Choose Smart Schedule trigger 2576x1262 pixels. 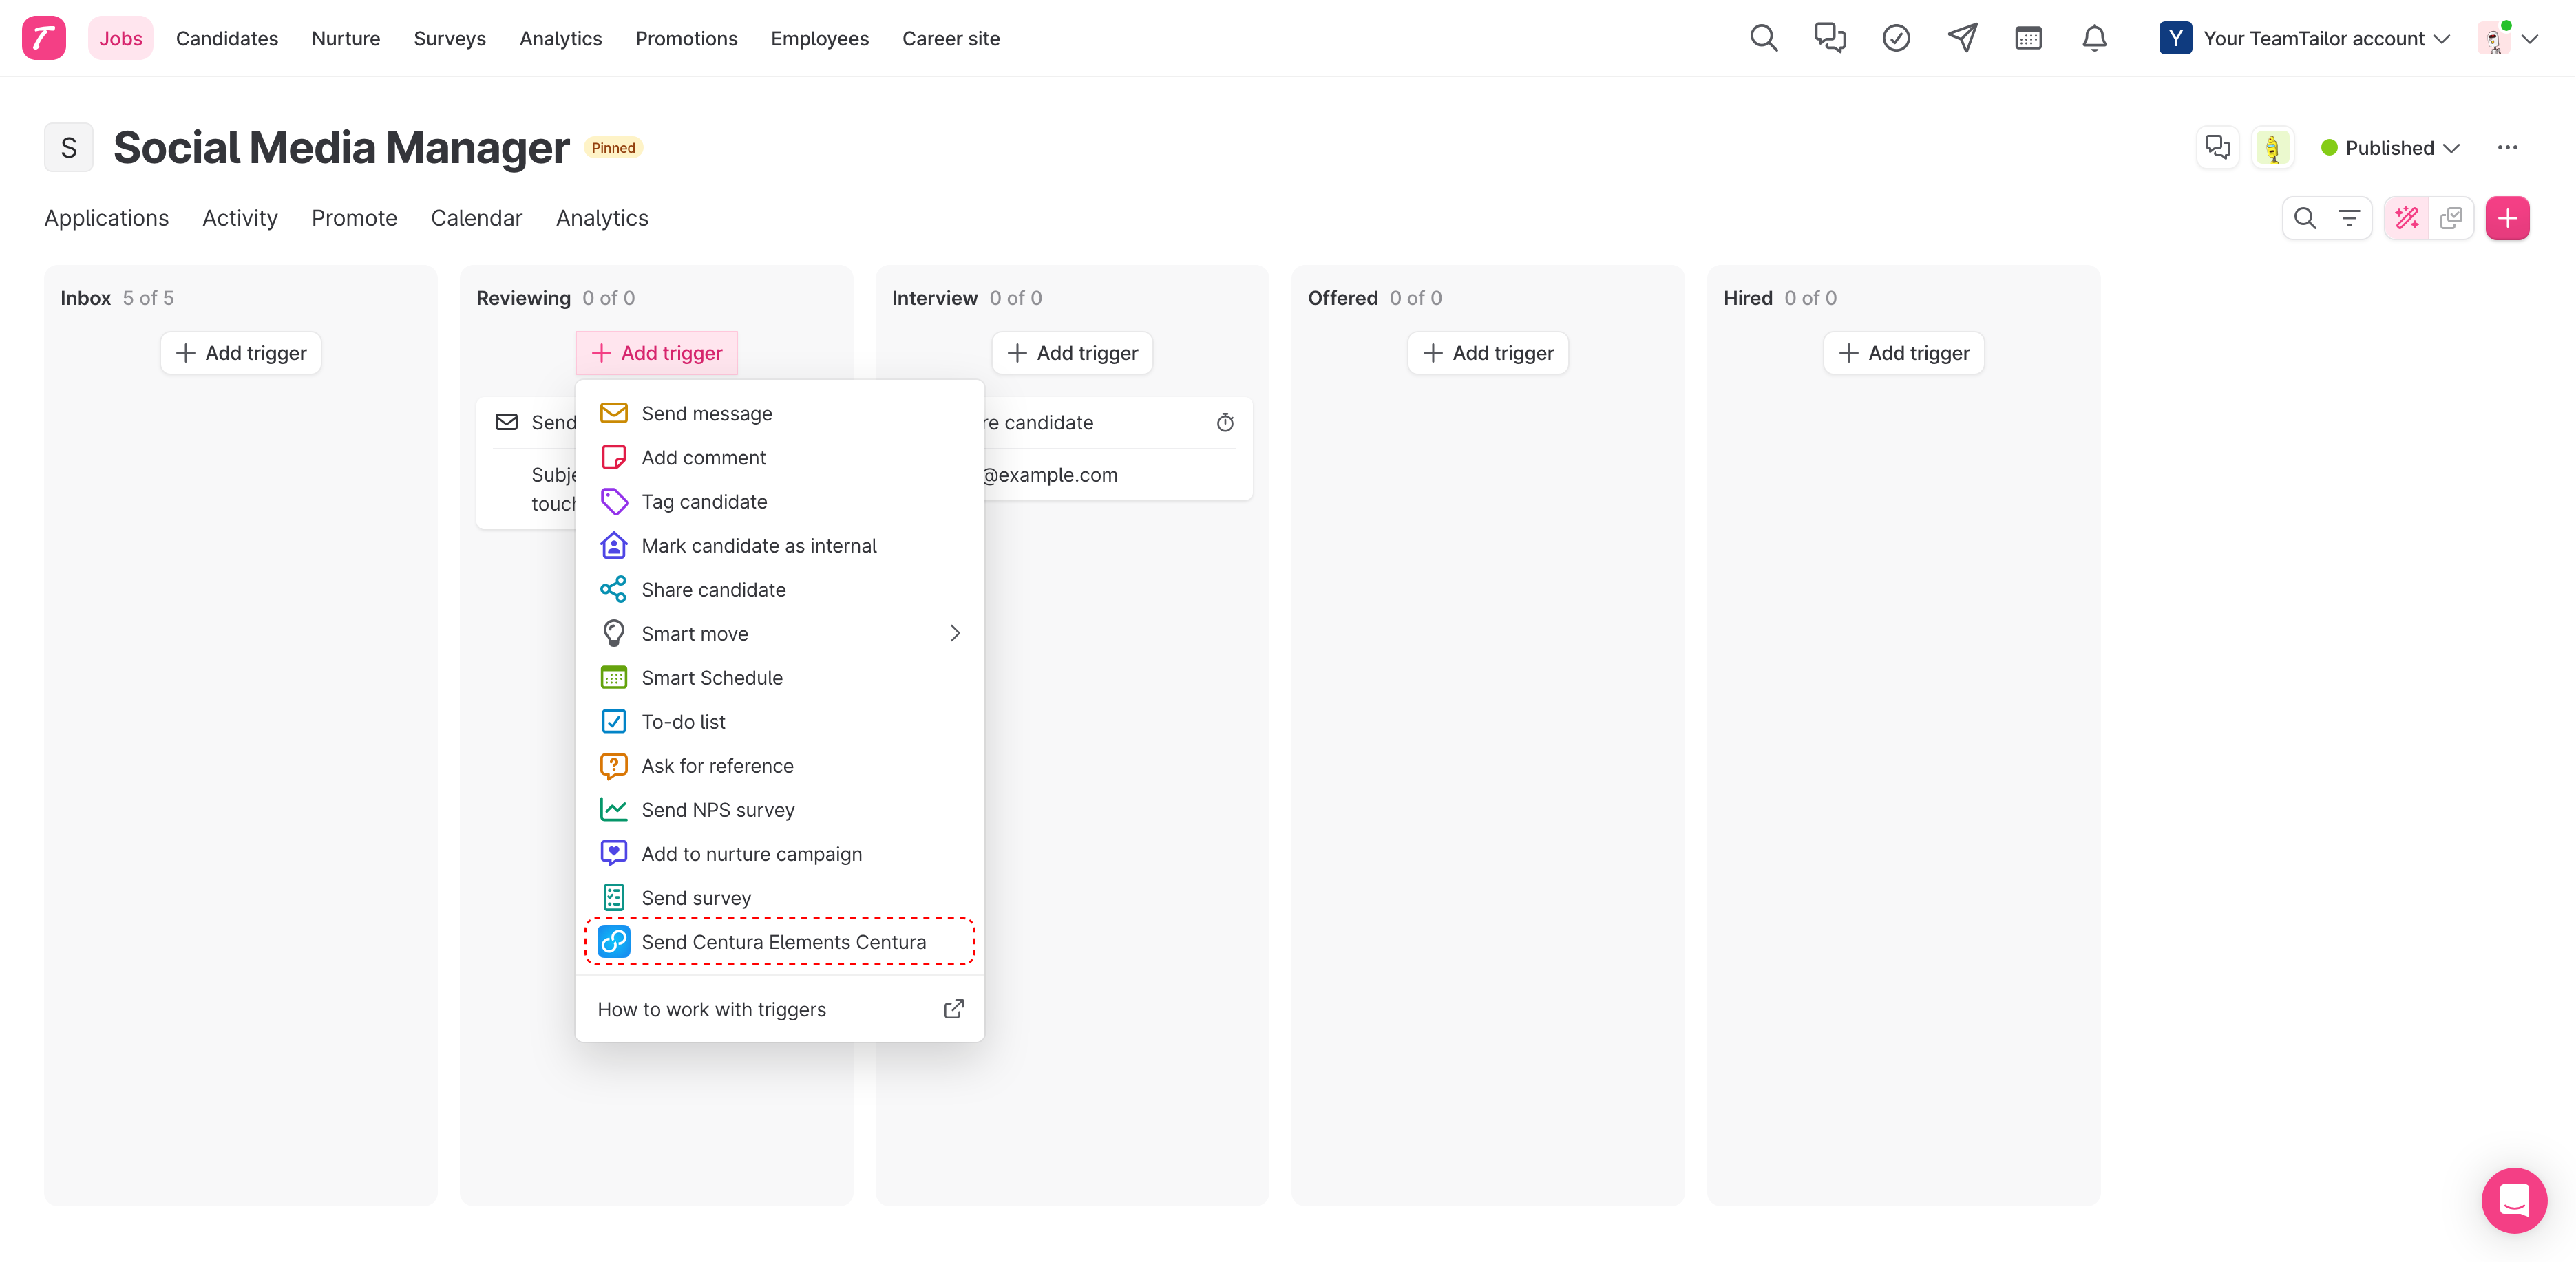pyautogui.click(x=779, y=678)
